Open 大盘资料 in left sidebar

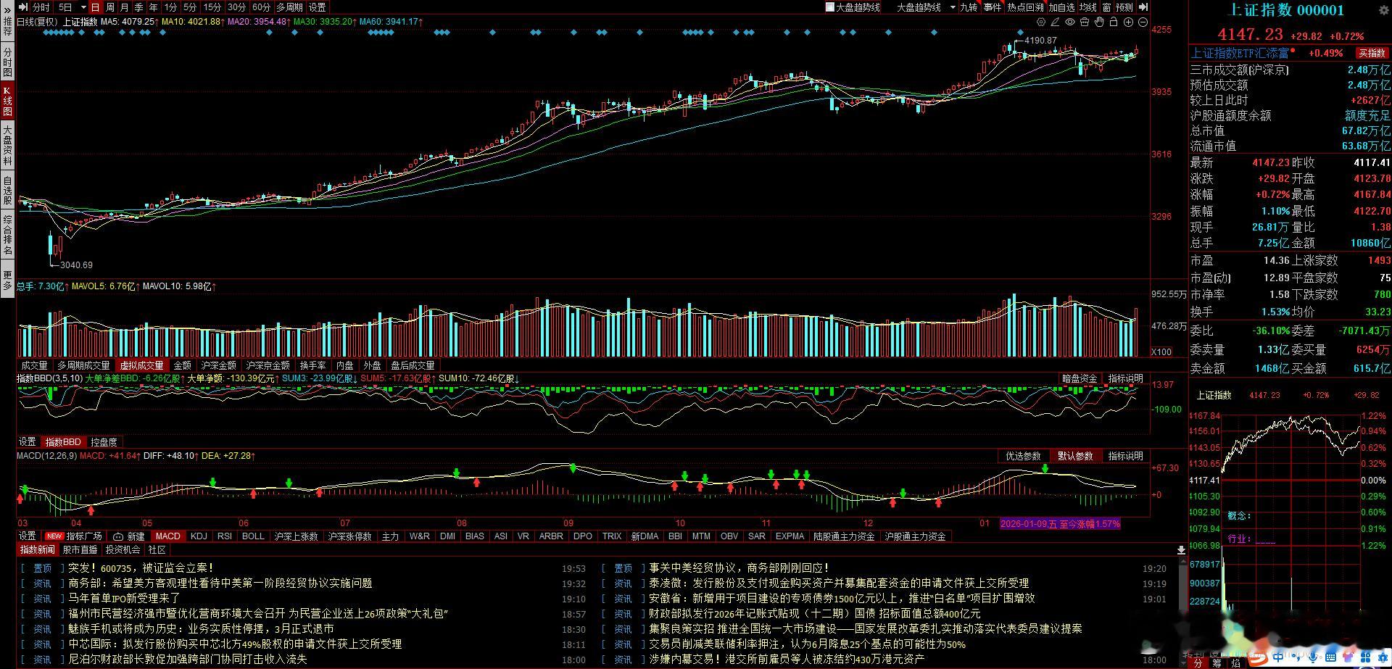7,145
